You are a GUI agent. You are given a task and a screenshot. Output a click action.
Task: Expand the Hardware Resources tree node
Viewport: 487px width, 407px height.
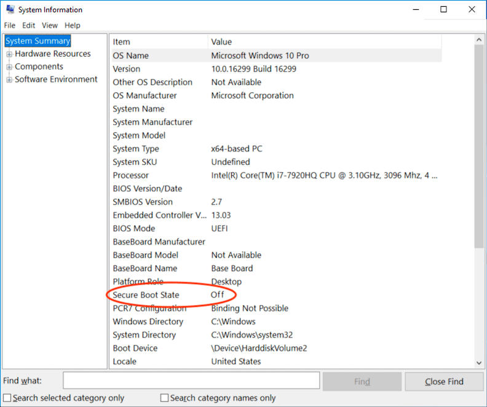(x=9, y=54)
